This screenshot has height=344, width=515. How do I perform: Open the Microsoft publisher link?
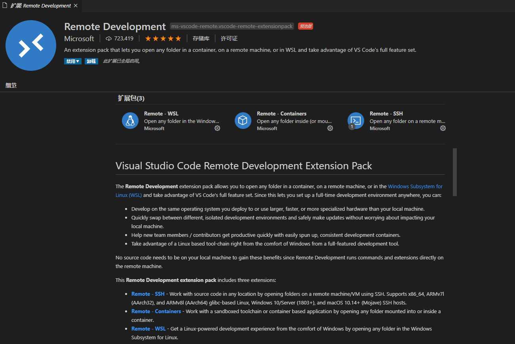[79, 38]
